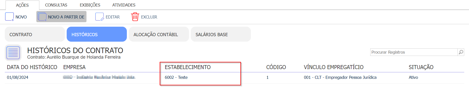469x106 pixels.
Task: Open the Salários Base section
Action: (x=221, y=34)
